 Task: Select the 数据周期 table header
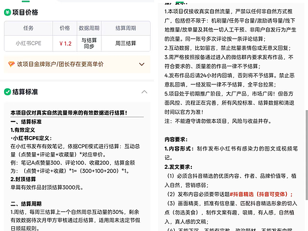[x=89, y=28]
